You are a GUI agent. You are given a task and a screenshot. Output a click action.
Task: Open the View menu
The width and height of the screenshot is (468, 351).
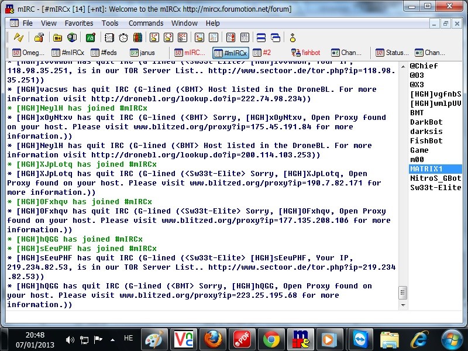tap(49, 23)
